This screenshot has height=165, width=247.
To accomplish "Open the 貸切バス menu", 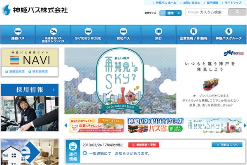I will [x=123, y=34].
